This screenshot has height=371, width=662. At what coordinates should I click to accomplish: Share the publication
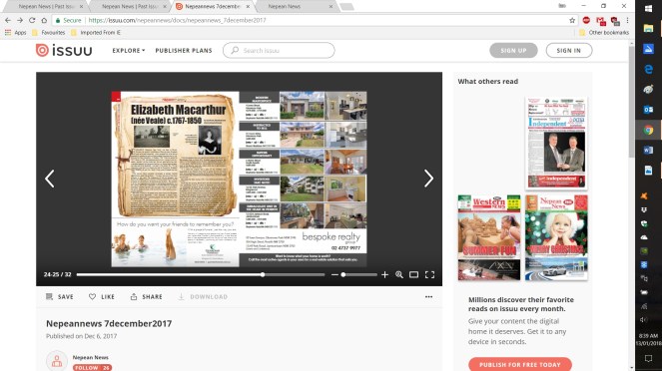click(x=147, y=297)
